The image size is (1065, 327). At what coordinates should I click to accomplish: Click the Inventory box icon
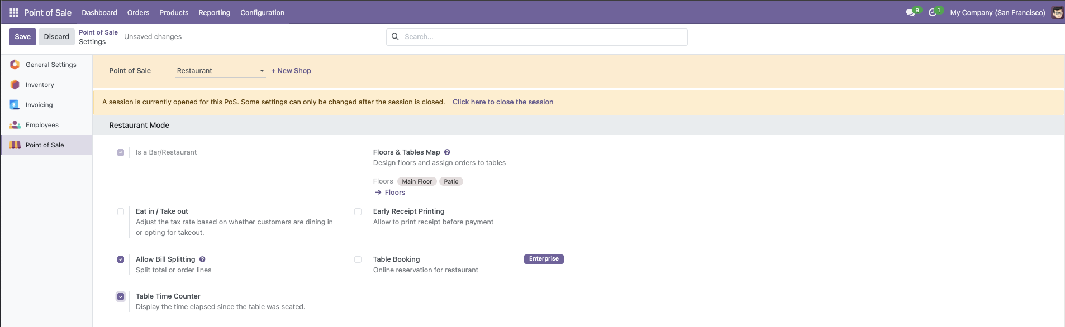coord(15,85)
